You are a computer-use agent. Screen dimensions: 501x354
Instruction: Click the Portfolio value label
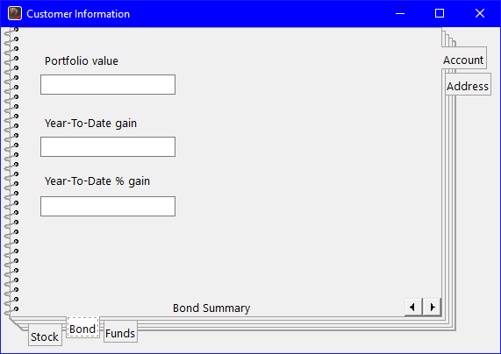tap(82, 61)
